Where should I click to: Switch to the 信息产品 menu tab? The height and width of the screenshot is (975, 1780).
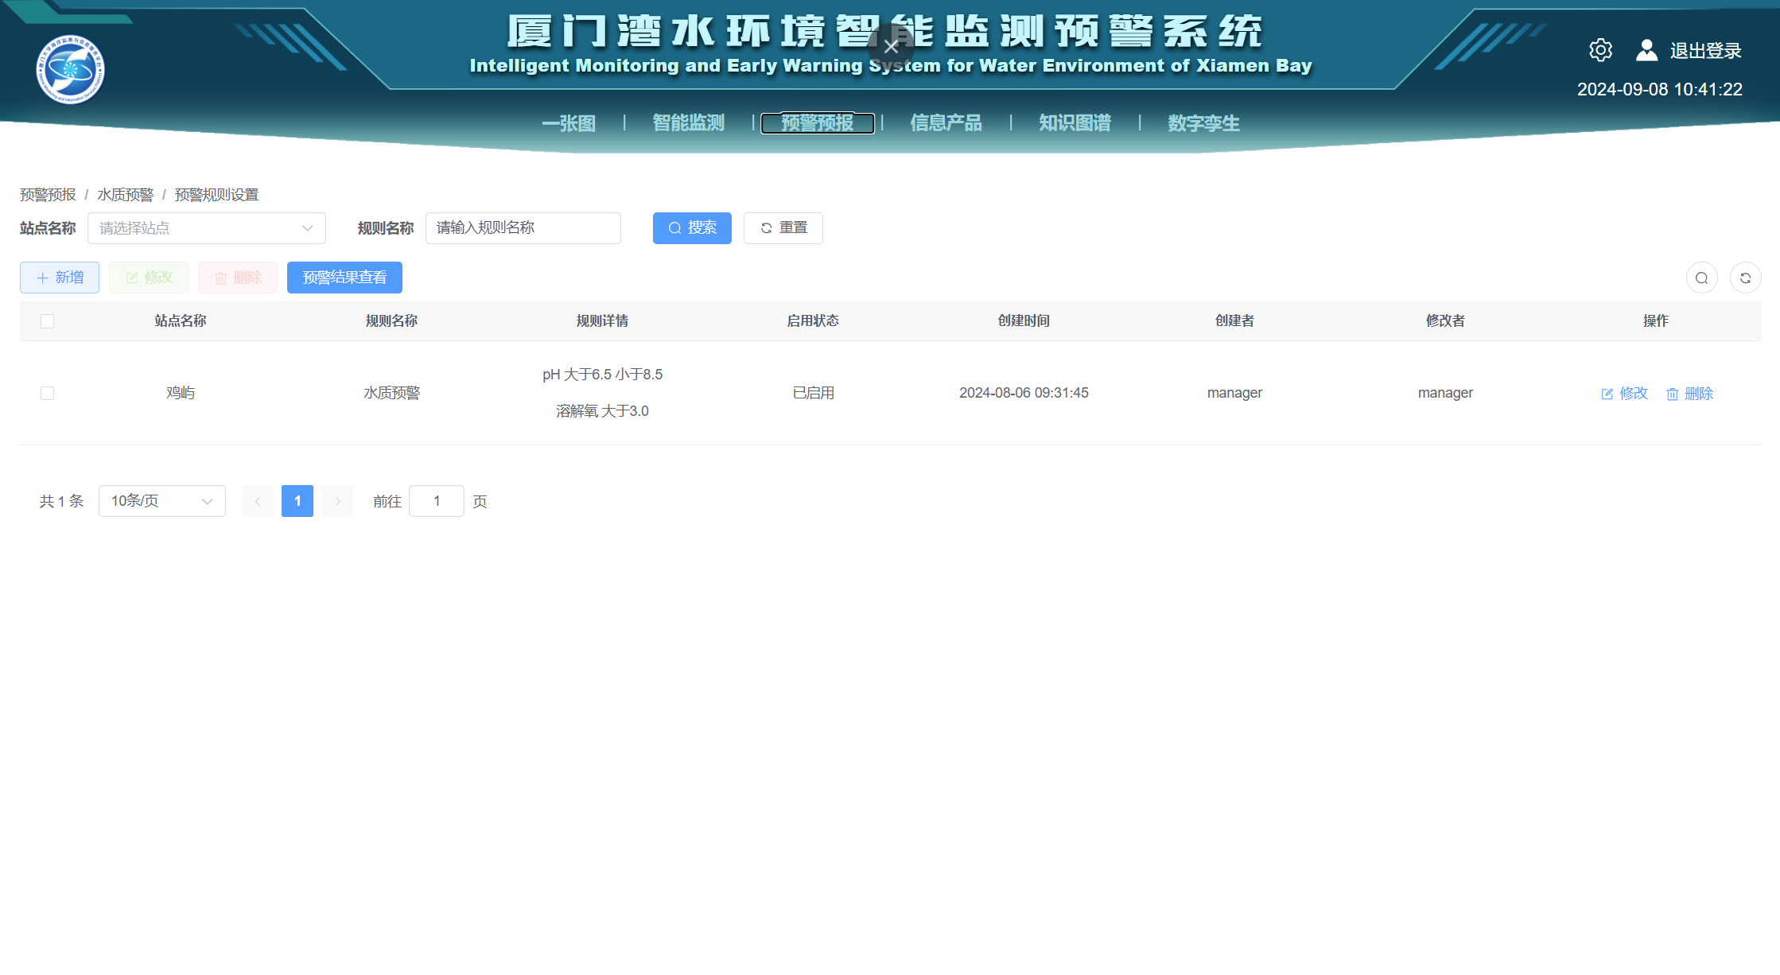(x=946, y=123)
